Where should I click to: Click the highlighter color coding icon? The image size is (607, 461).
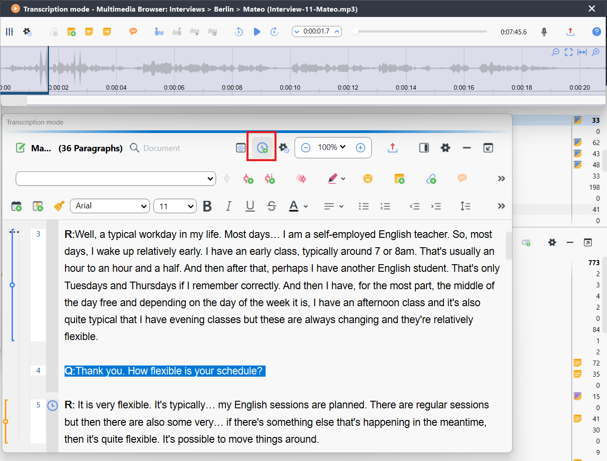[332, 179]
